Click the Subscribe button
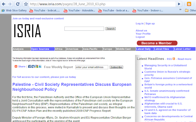This screenshot has height=122, width=196. [x=116, y=67]
